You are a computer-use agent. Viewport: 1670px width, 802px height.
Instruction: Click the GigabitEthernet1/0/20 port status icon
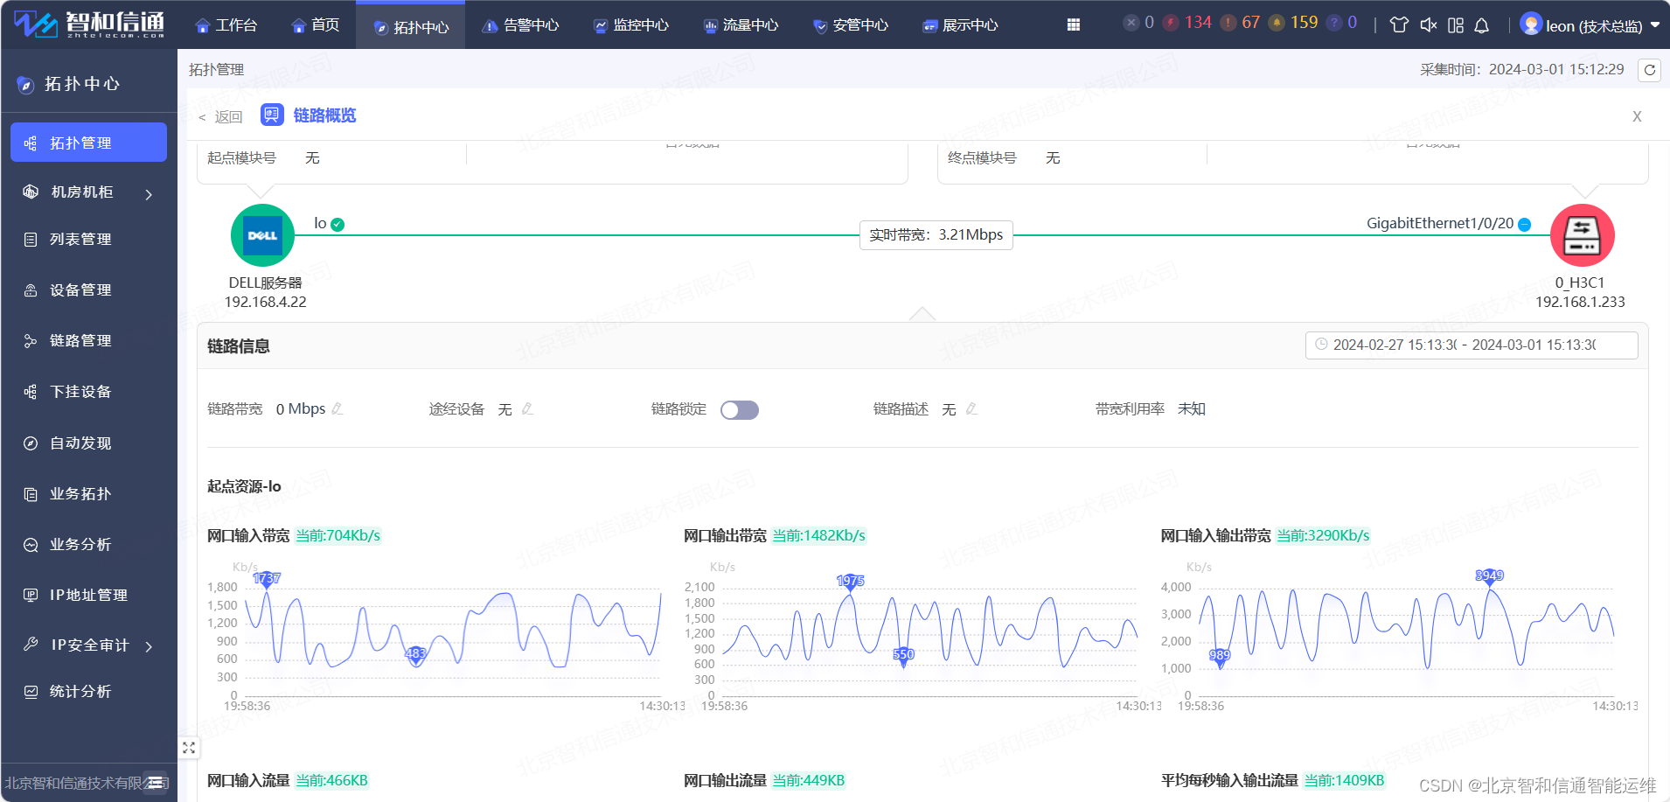(1524, 225)
